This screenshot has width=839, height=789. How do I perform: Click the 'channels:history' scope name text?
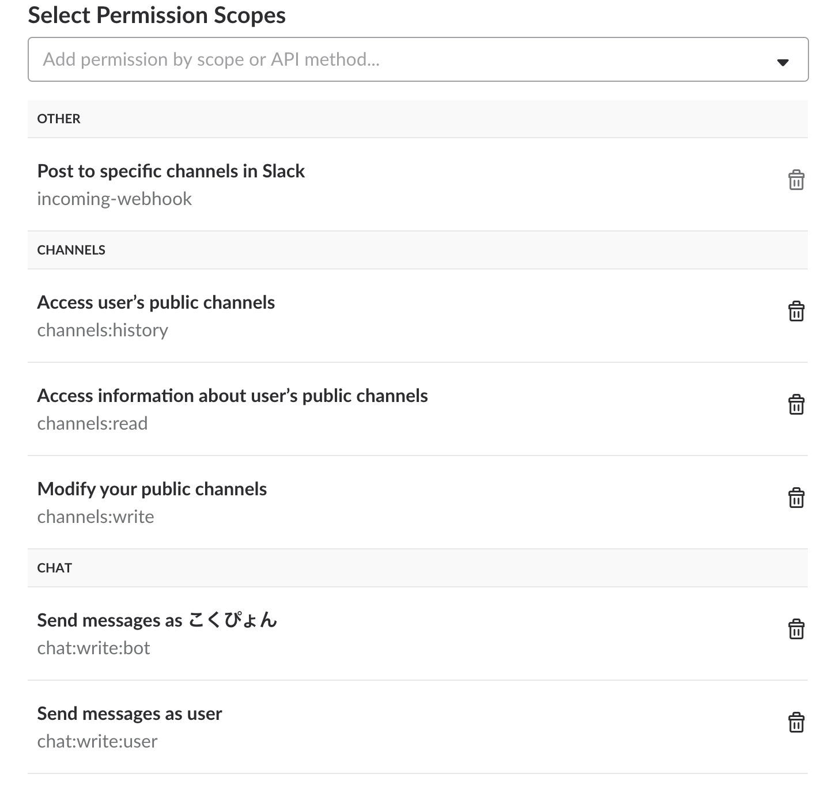coord(103,330)
